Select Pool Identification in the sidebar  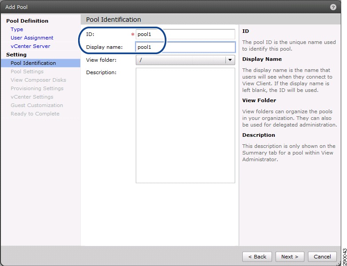click(40, 63)
